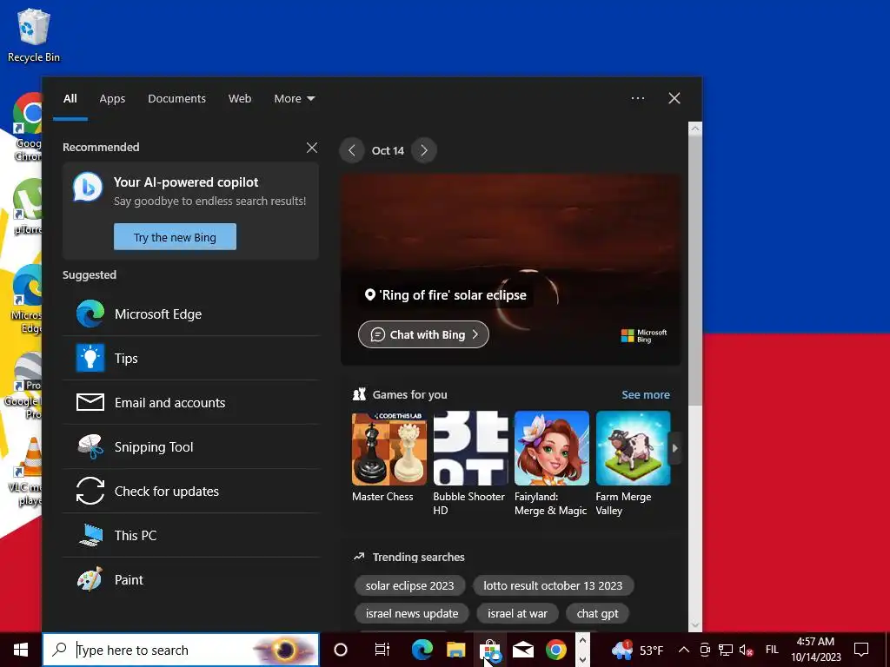Switch to the Documents tab
This screenshot has width=890, height=667.
pyautogui.click(x=177, y=98)
